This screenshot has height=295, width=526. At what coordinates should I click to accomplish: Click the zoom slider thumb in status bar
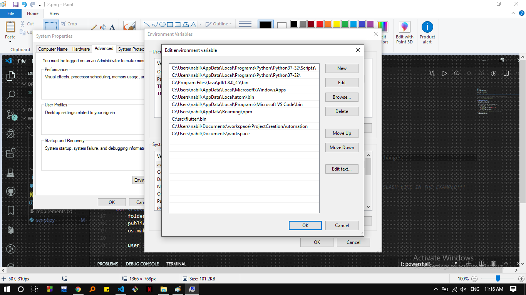click(498, 278)
